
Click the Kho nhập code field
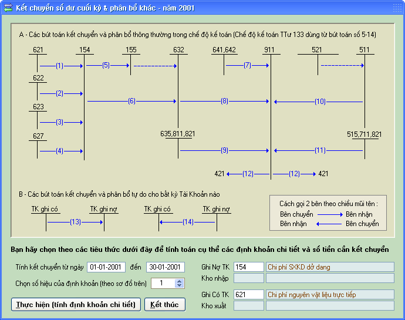(248, 278)
